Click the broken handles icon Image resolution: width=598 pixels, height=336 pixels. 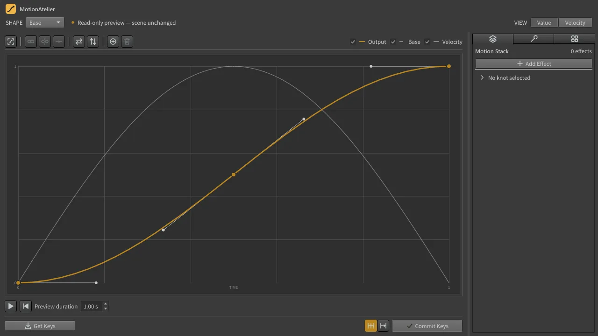45,42
